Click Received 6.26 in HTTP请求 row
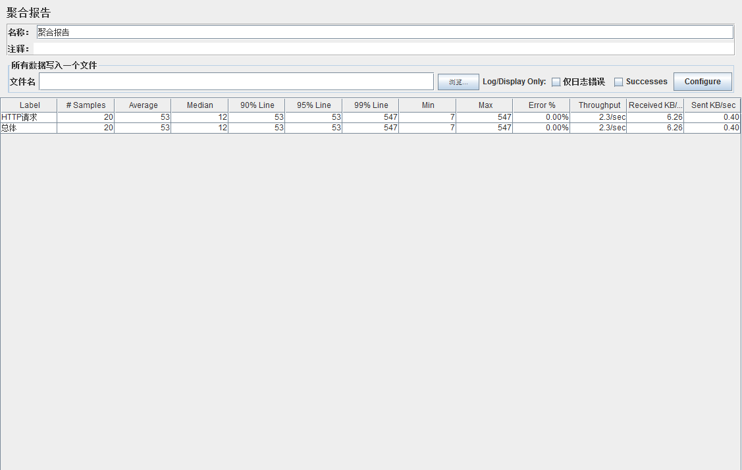This screenshot has height=470, width=742. pos(655,117)
